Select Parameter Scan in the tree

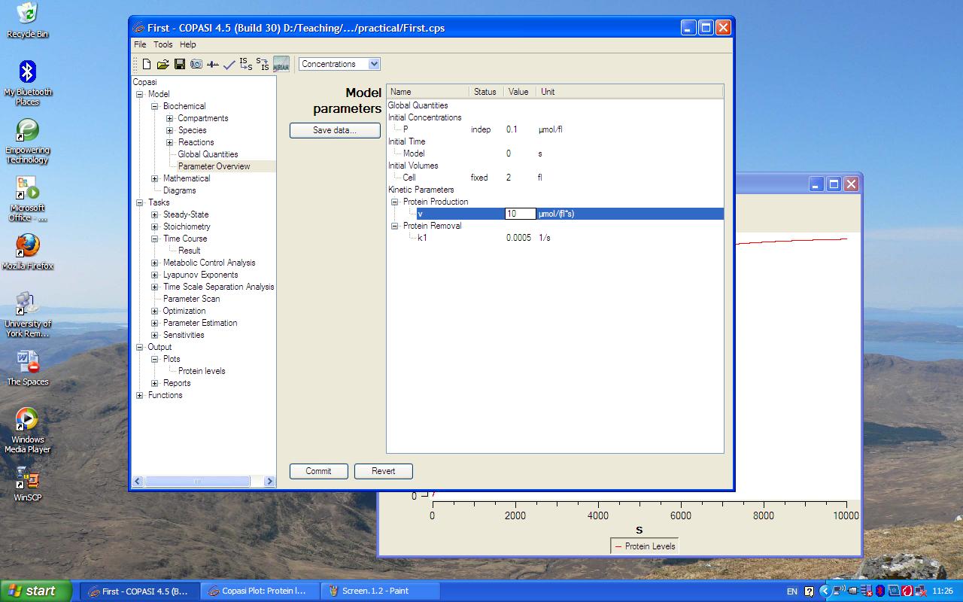pos(191,299)
